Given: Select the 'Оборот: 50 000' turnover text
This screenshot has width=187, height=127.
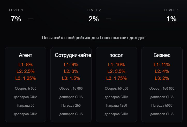Looking at the screenshot, I should pyautogui.click(x=116, y=89).
